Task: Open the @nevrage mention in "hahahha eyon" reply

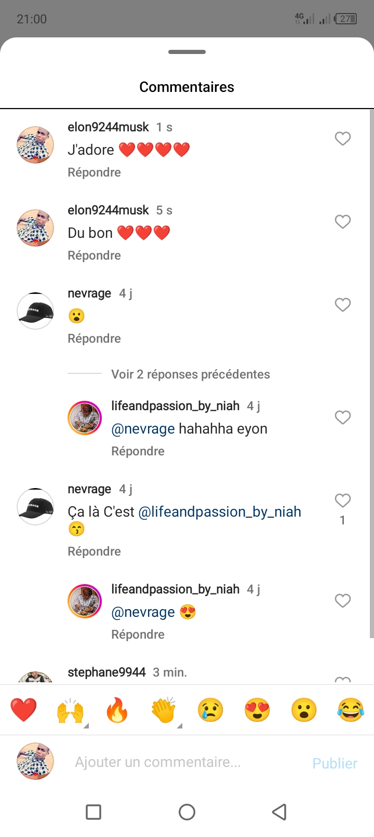Action: coord(143,429)
